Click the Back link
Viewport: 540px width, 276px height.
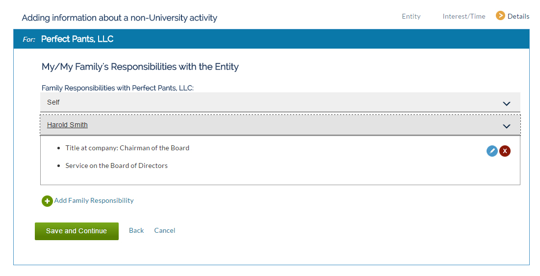136,230
